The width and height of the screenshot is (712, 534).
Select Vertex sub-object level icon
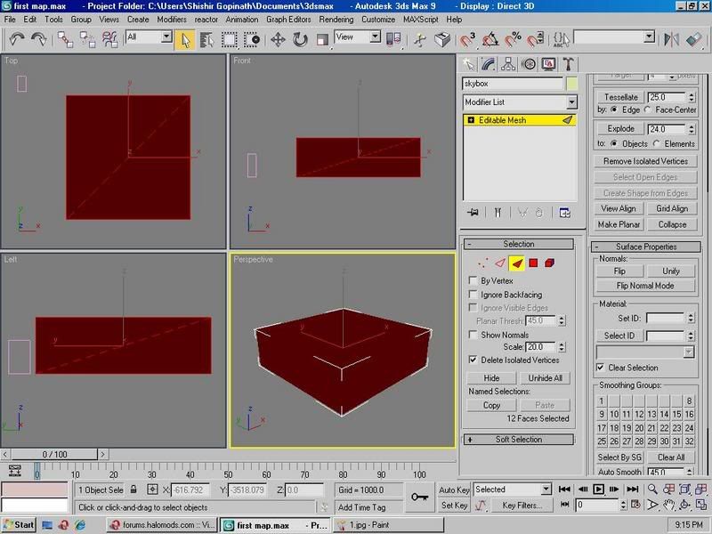[x=482, y=263]
